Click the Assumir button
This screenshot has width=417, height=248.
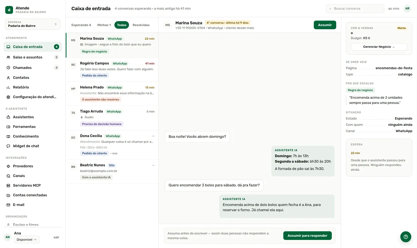tap(325, 25)
